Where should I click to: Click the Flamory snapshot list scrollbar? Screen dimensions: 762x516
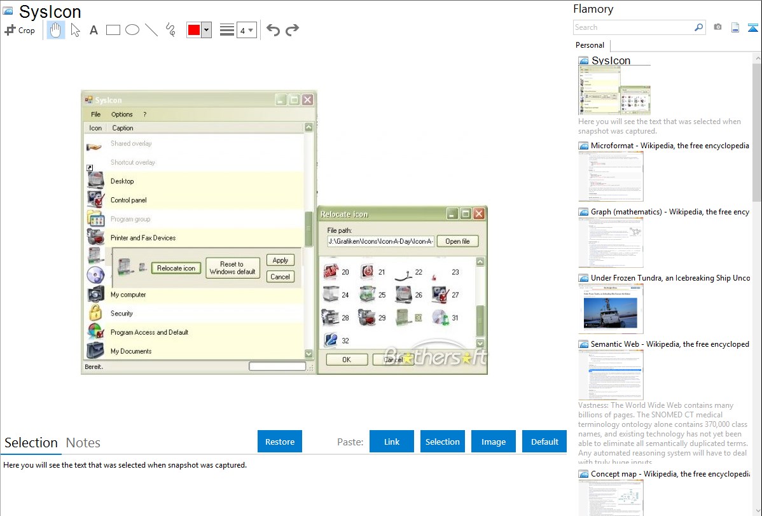point(757,131)
